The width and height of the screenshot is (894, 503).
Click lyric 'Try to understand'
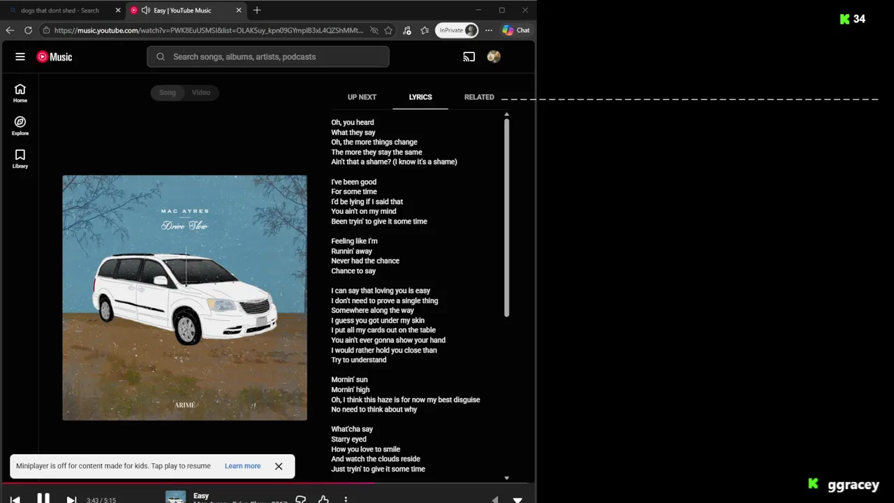[x=358, y=360]
